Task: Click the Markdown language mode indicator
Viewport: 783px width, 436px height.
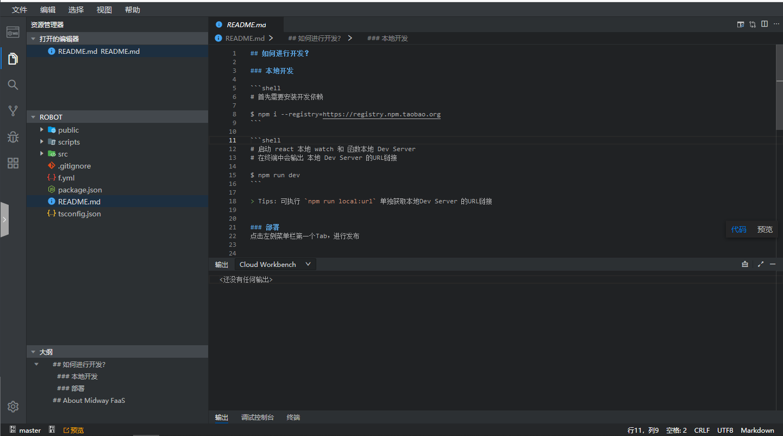Action: pos(757,430)
